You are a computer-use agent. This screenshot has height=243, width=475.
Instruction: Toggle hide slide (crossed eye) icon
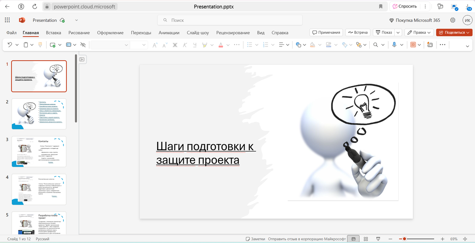tap(83, 45)
